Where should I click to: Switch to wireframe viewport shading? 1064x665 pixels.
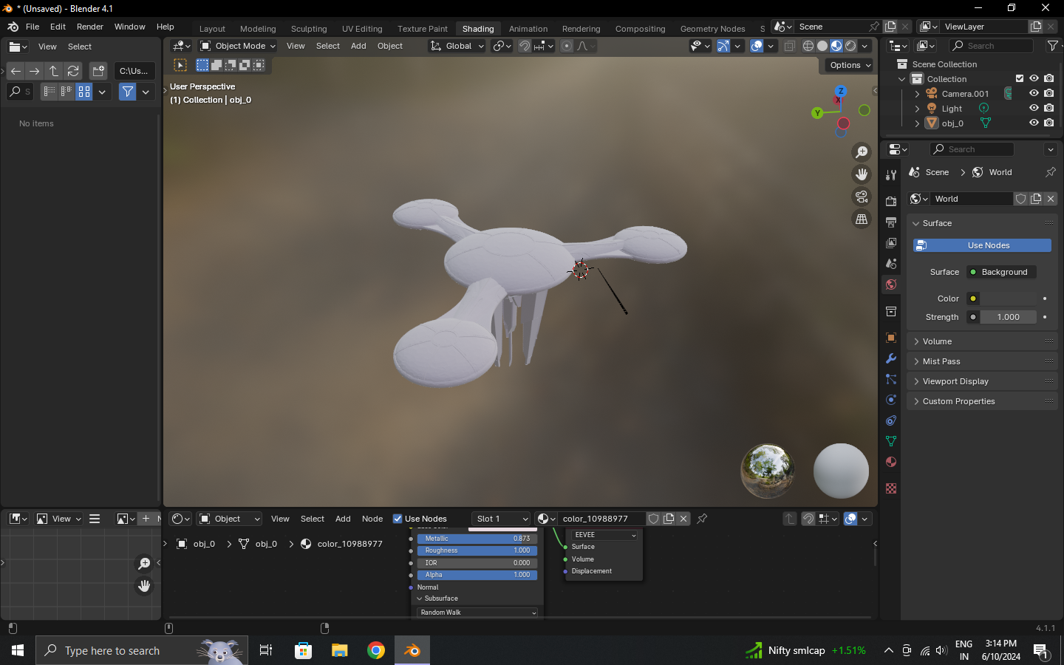tap(808, 46)
